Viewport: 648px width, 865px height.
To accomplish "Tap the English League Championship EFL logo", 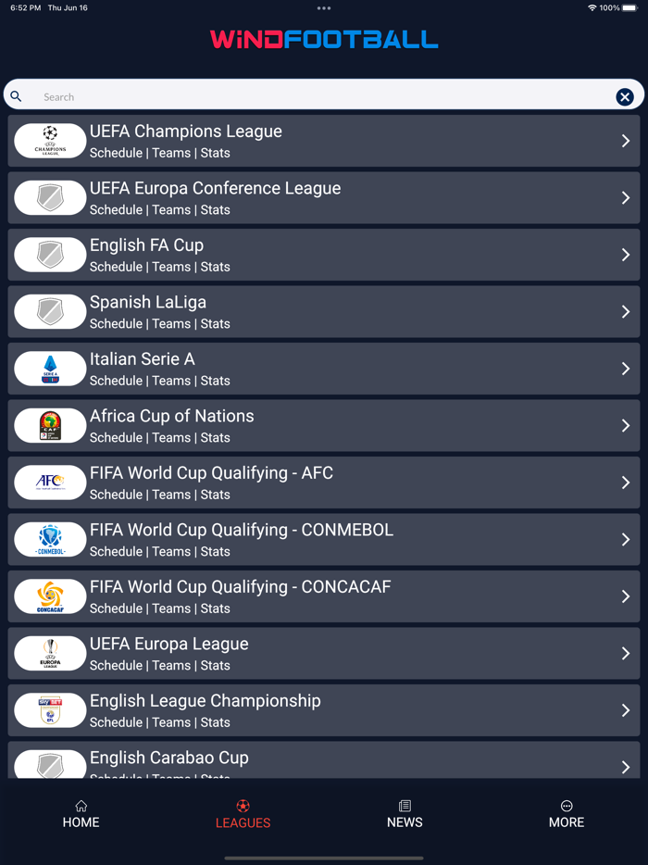I will click(50, 710).
